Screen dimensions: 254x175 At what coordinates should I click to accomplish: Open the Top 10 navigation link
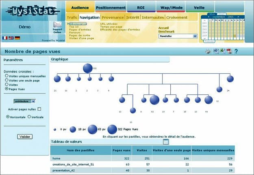(x=74, y=26)
